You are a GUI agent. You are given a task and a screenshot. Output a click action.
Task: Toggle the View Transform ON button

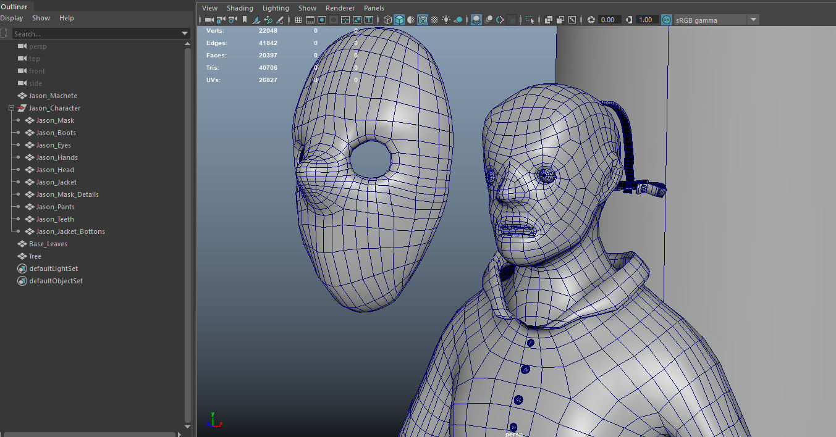[667, 20]
